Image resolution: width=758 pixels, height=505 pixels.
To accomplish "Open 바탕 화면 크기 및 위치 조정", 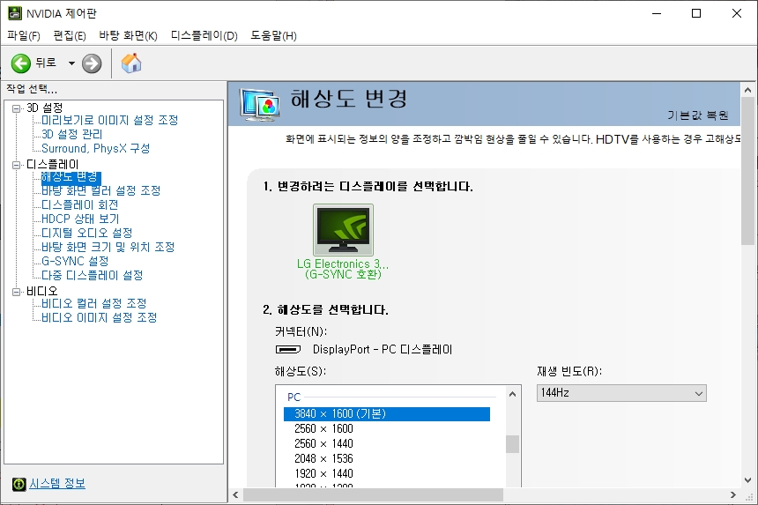I will point(108,247).
